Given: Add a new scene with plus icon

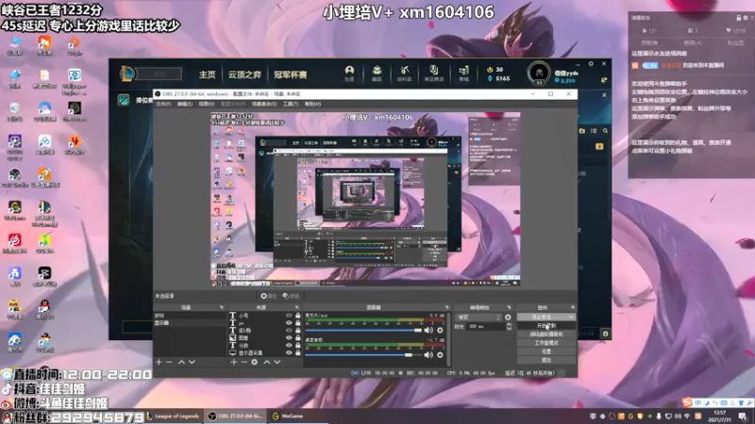Looking at the screenshot, I should [x=159, y=362].
